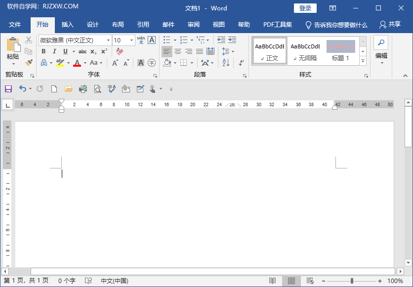
Task: Open line spacing dropdown
Action: coord(228,51)
